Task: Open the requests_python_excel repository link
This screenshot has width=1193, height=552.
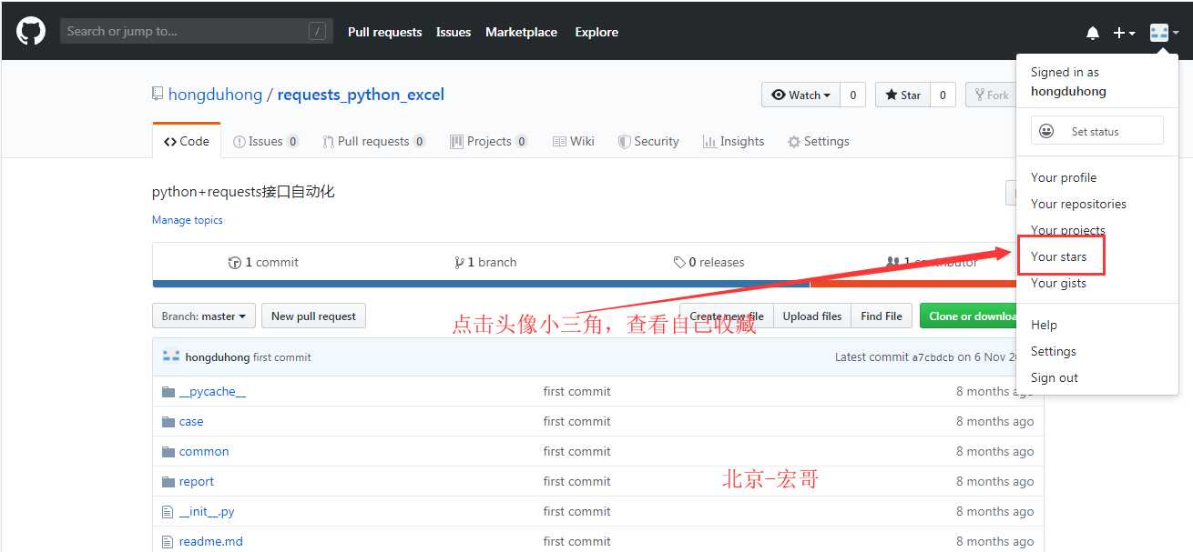Action: (361, 95)
